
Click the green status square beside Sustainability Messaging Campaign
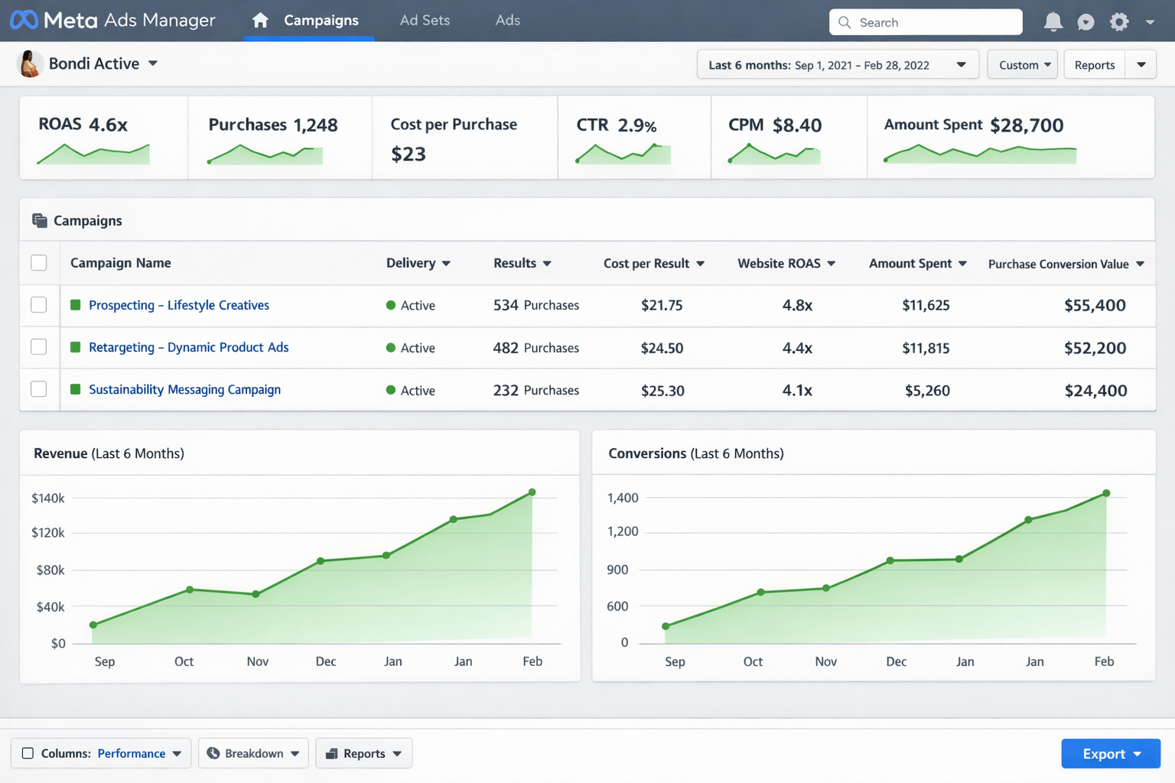75,389
